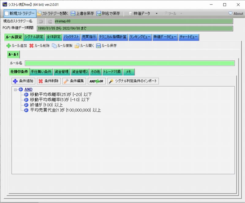The width and height of the screenshot is (245, 203).
Task: Open a strategy via ストラテジーを開く
Action: 53,13
